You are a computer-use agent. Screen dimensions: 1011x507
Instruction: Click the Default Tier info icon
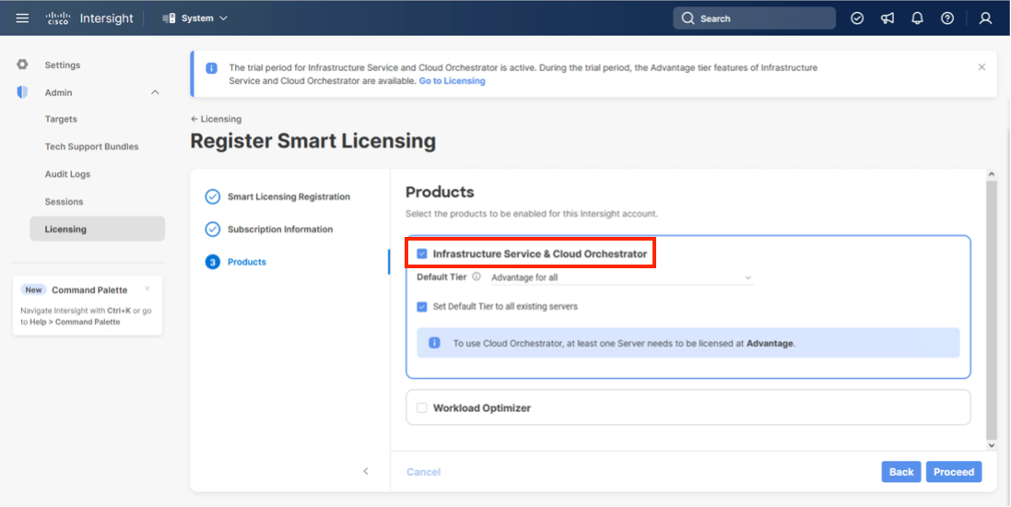tap(476, 277)
